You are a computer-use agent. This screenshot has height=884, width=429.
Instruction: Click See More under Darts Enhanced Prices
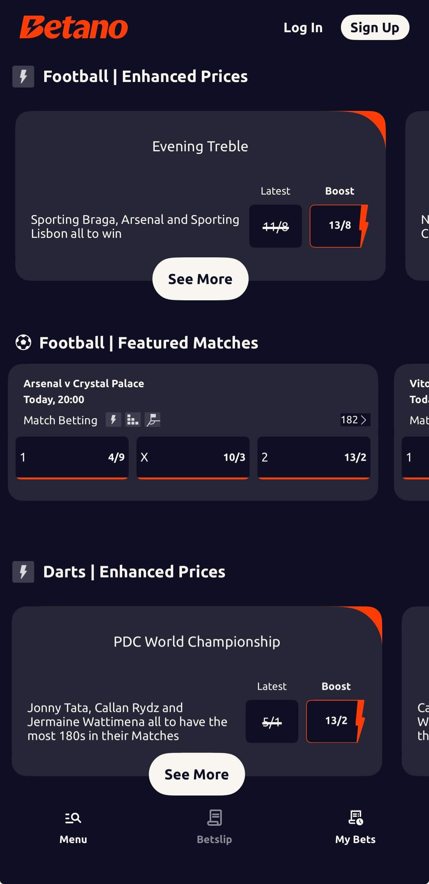pos(197,774)
